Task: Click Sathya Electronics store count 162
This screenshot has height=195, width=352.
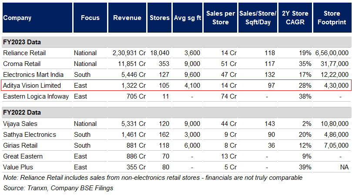Action: [164, 135]
